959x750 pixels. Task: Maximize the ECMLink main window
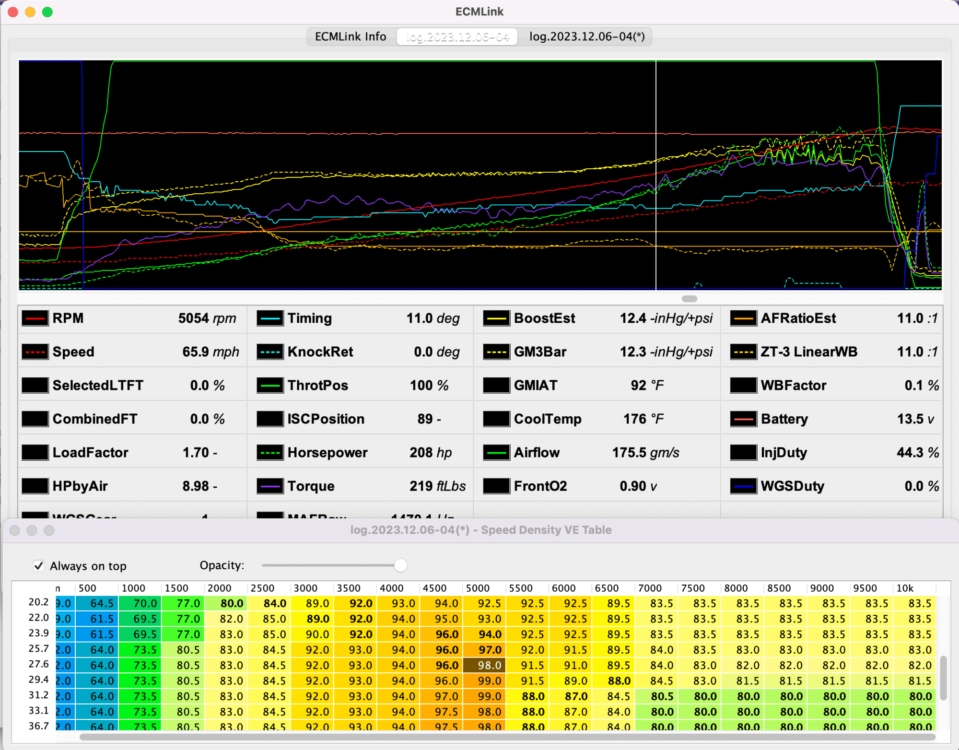(x=47, y=12)
